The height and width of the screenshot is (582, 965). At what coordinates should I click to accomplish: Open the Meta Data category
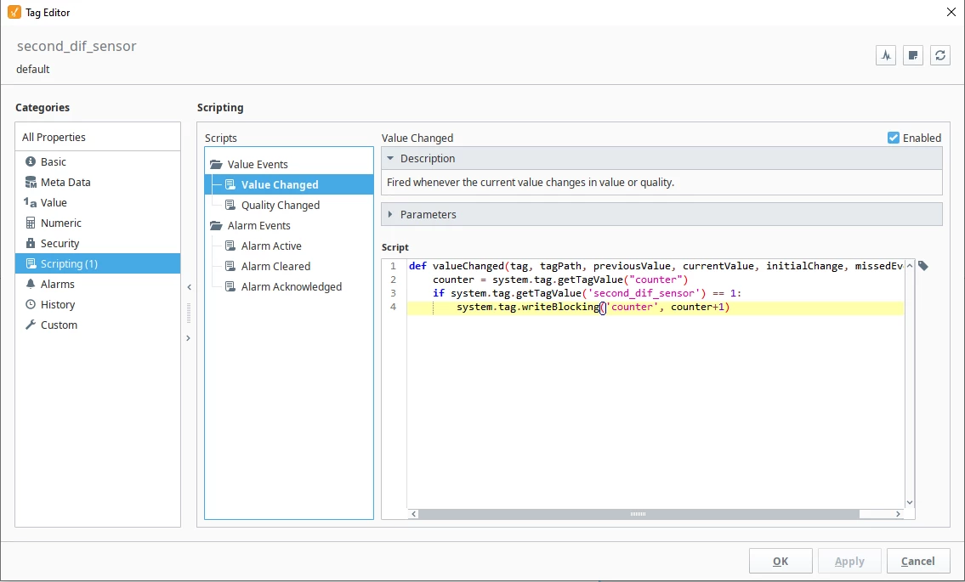pyautogui.click(x=65, y=182)
